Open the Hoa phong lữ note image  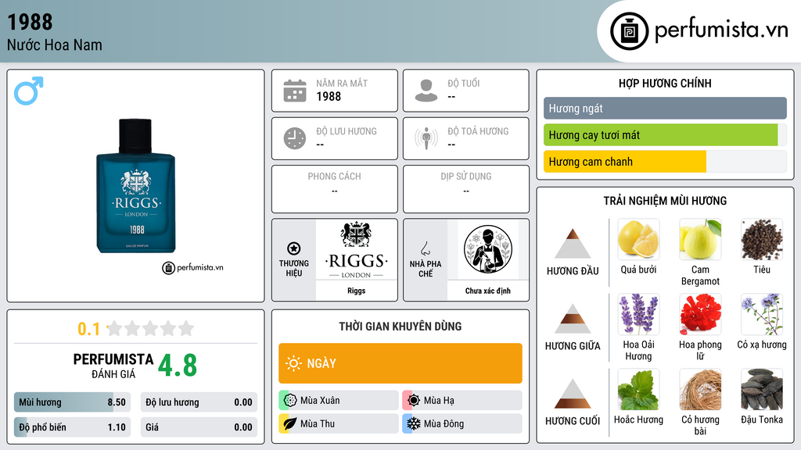(700, 314)
